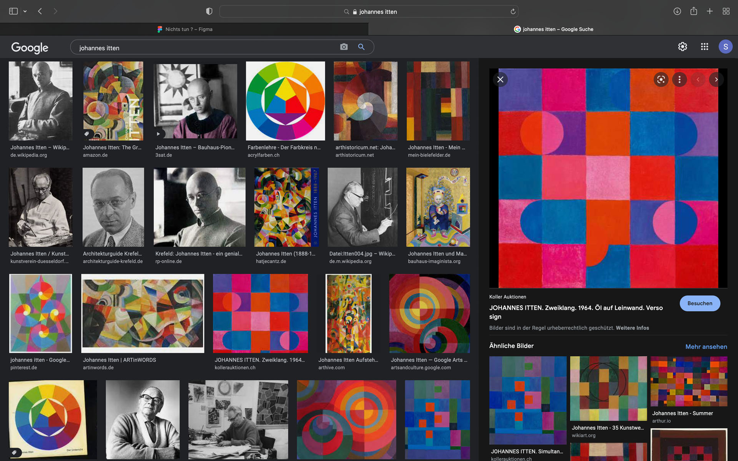Screen dimensions: 738x461
Task: Visit the Koller Auktionen page
Action: click(700, 303)
